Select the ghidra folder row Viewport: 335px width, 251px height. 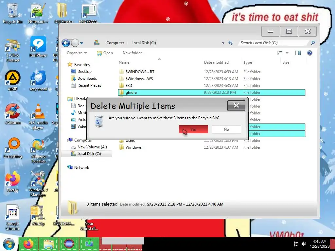point(212,92)
